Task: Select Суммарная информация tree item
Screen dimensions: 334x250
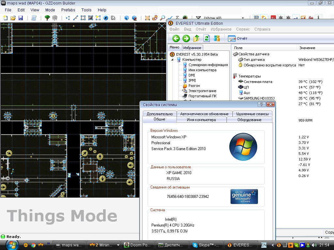Action: click(208, 65)
